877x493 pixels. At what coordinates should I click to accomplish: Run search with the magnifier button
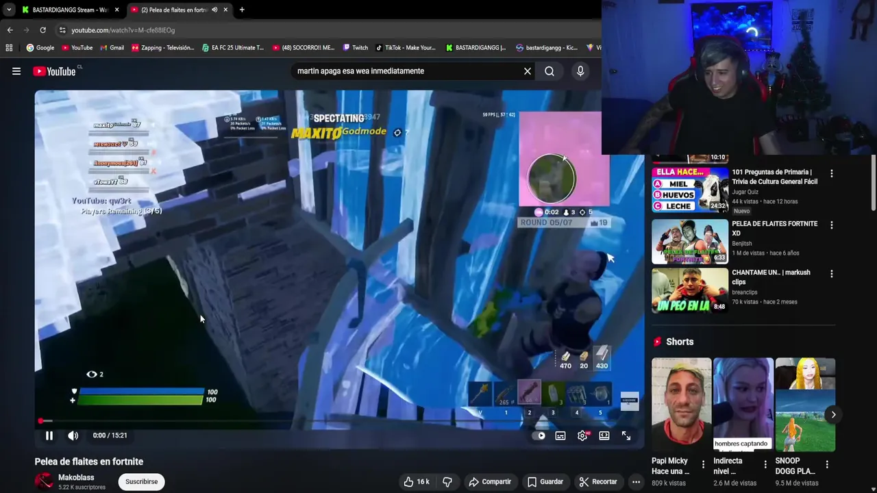point(549,71)
